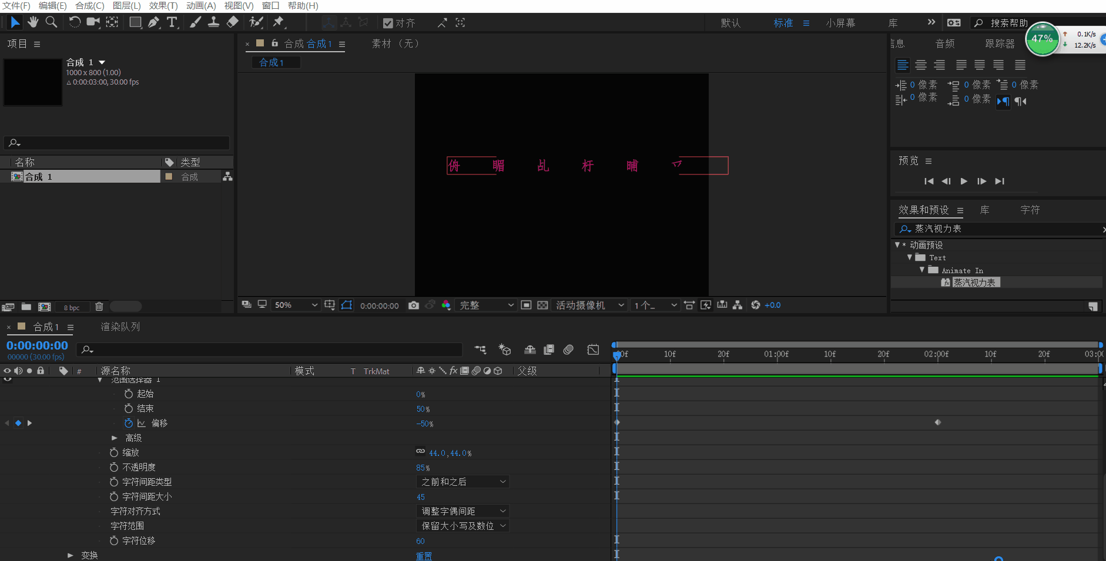
Task: Delete selected project item with trash icon
Action: (99, 307)
